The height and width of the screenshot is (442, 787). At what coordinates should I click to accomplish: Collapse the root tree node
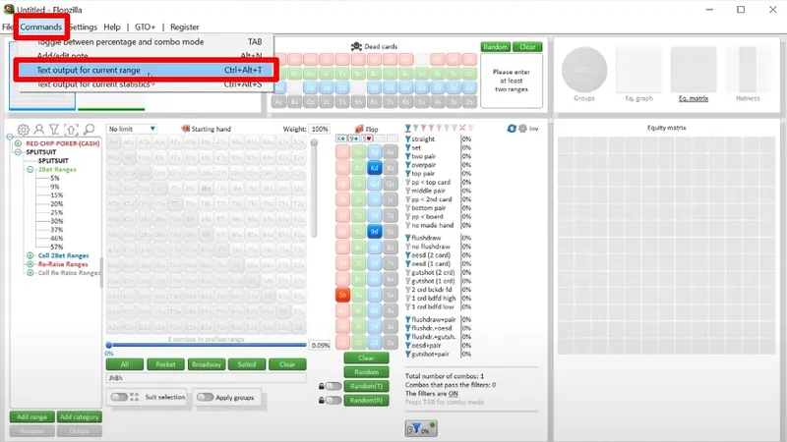coord(10,137)
